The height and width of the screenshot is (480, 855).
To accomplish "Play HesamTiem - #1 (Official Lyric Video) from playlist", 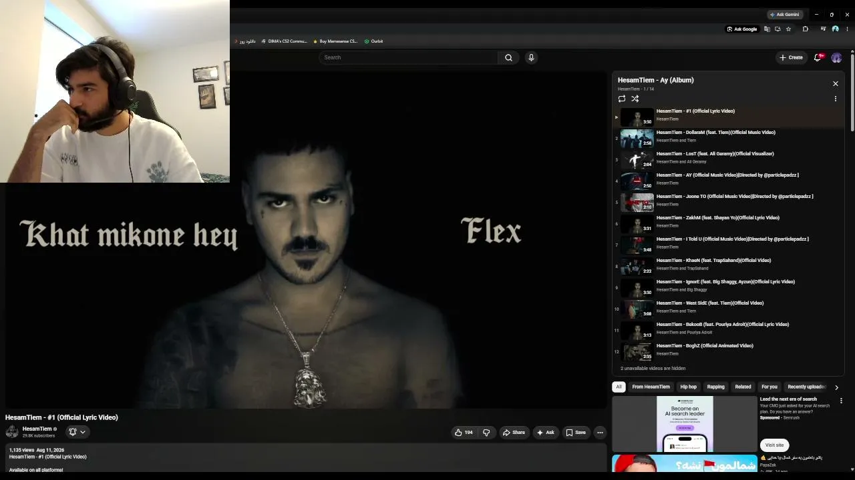I will (x=729, y=117).
